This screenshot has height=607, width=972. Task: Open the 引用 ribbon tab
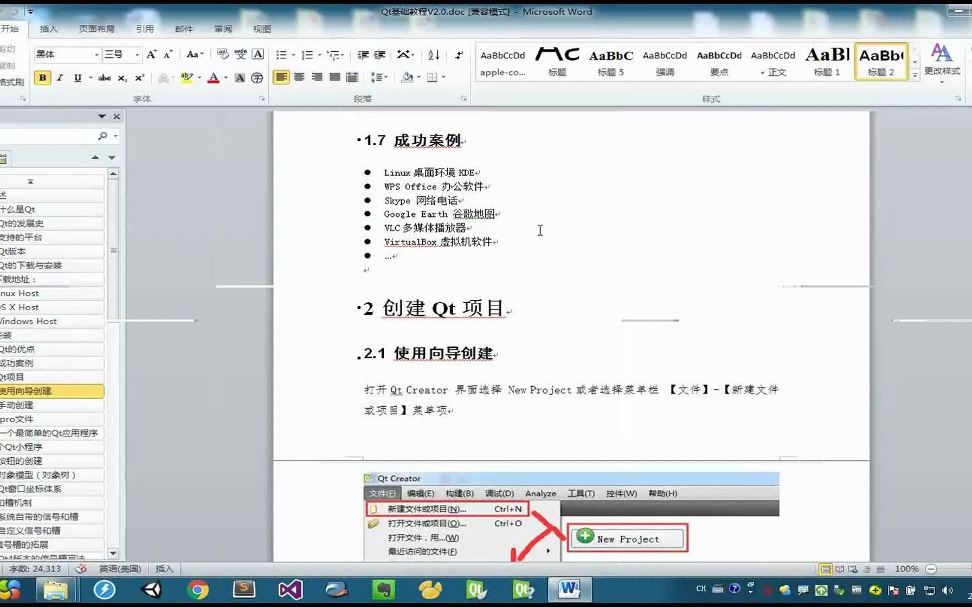tap(145, 29)
